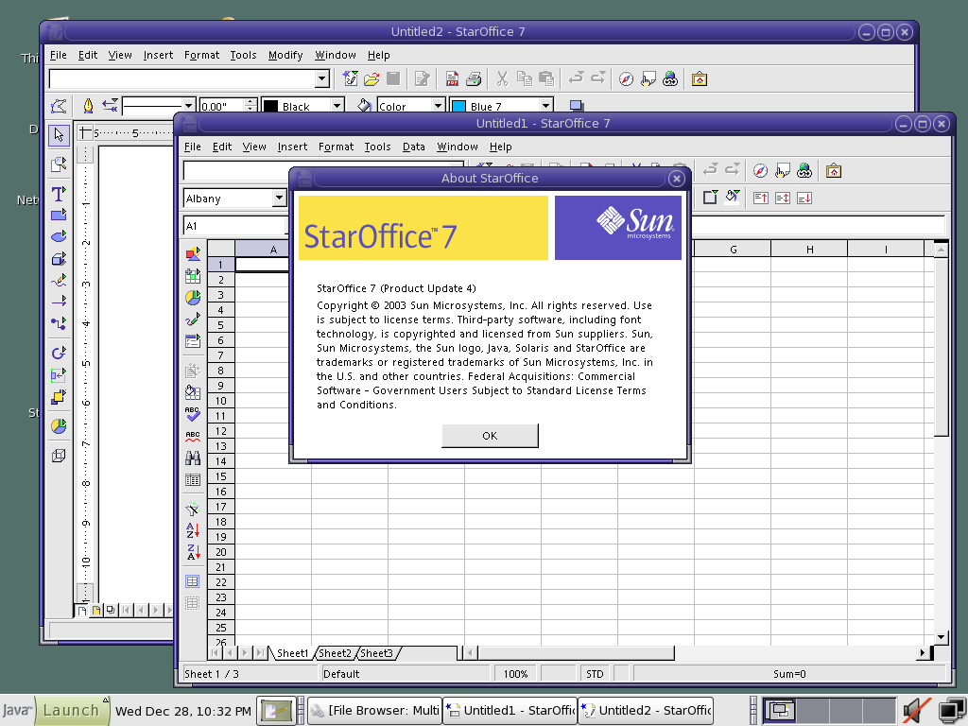Switch to Untitled2 - StarOffice taskbar button
The image size is (968, 726).
[x=646, y=711]
